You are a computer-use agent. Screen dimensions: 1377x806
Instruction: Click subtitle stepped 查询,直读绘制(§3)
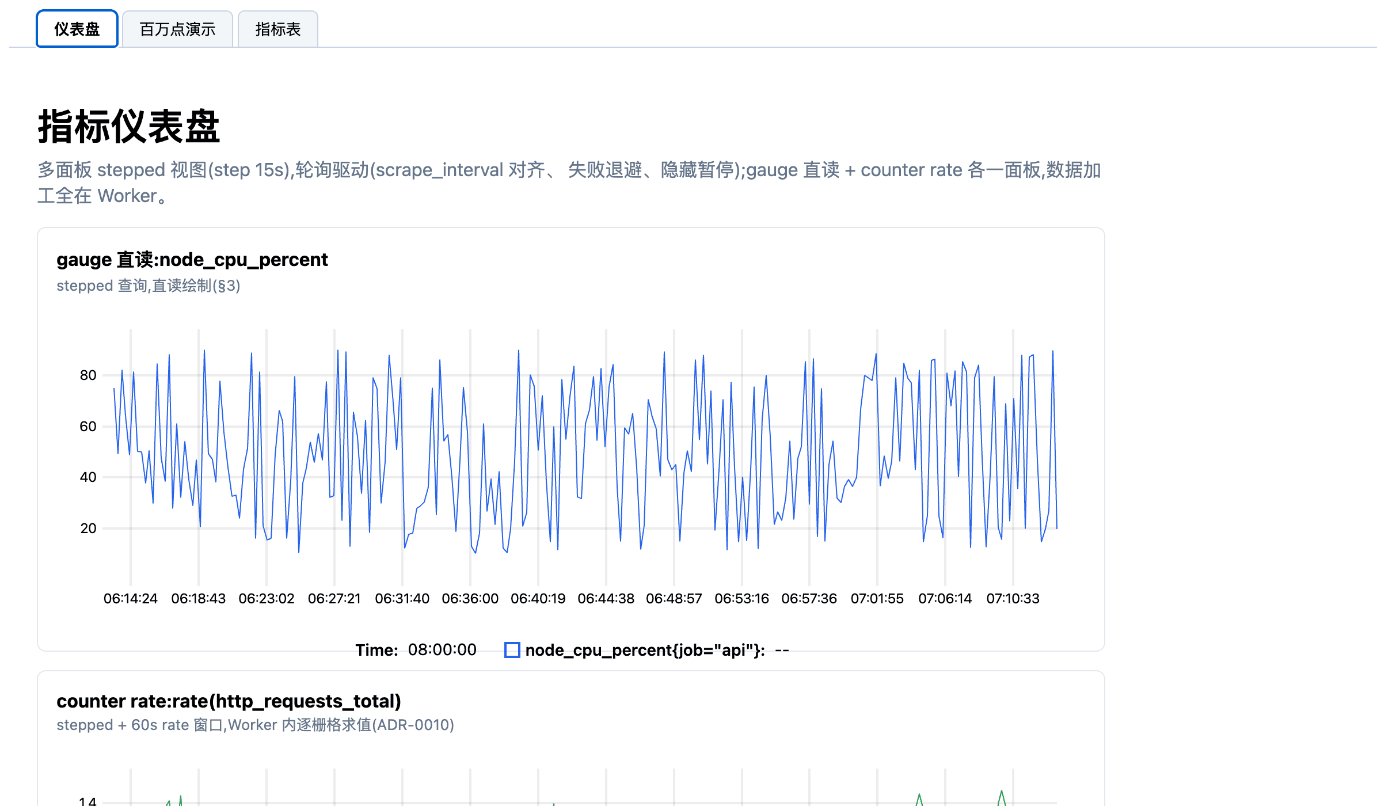tap(149, 286)
